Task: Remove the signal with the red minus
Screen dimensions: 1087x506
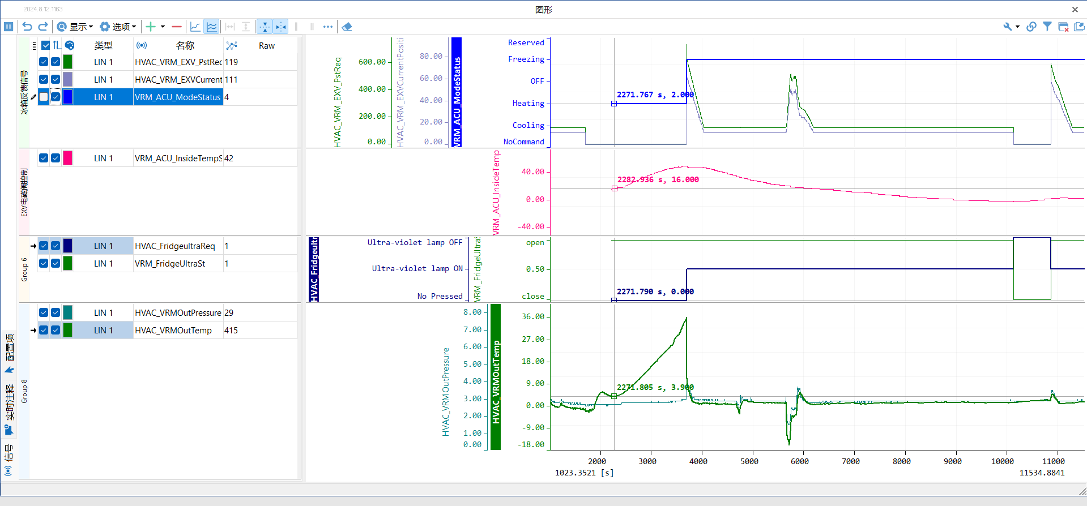Action: [x=177, y=27]
